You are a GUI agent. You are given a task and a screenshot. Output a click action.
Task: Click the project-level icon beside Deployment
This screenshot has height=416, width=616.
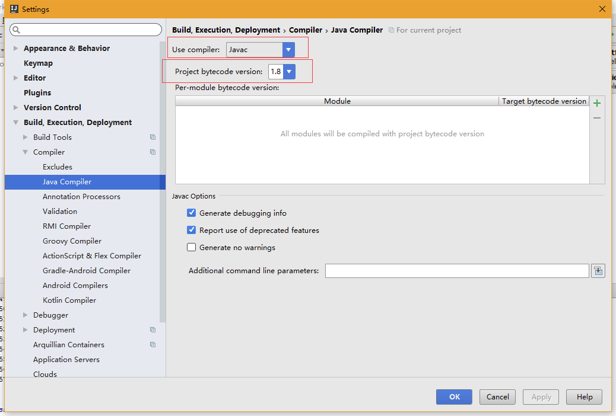click(153, 330)
